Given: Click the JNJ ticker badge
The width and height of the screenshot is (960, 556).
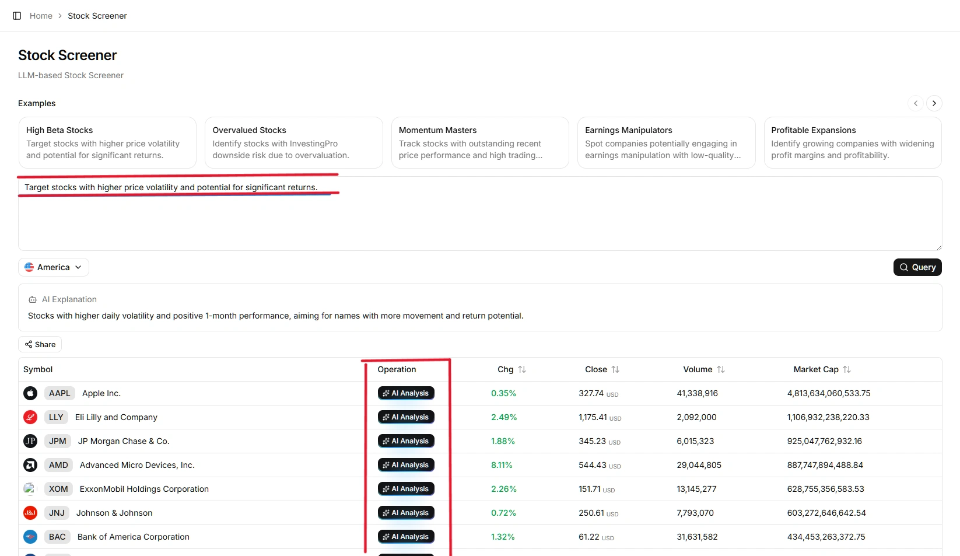Looking at the screenshot, I should pyautogui.click(x=57, y=513).
